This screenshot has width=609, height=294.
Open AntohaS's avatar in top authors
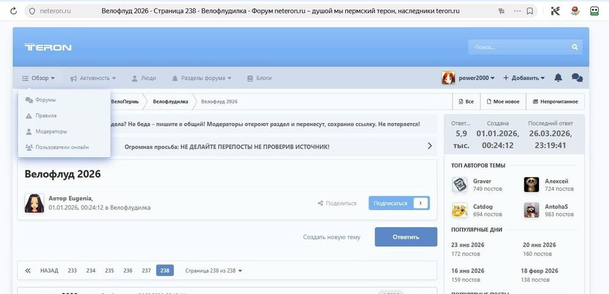pyautogui.click(x=531, y=210)
